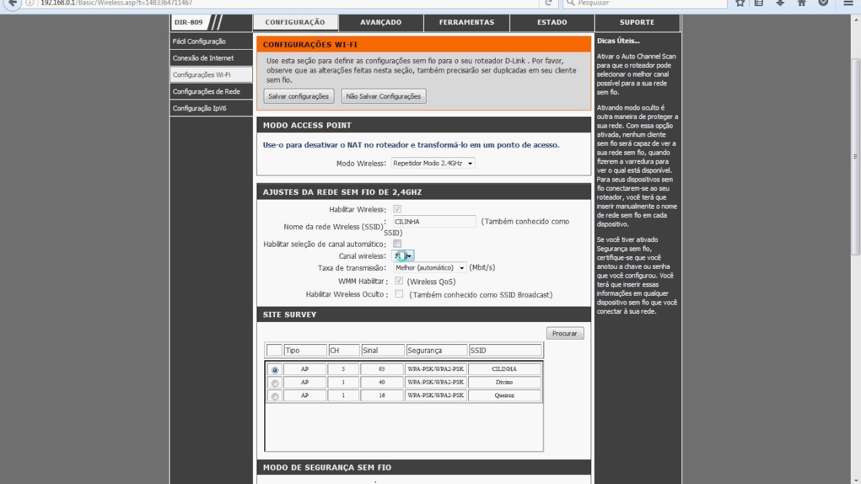Open the bookmarks list icon
861x484 pixels.
point(759,3)
